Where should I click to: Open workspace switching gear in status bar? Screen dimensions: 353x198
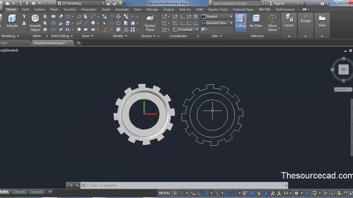point(297,193)
